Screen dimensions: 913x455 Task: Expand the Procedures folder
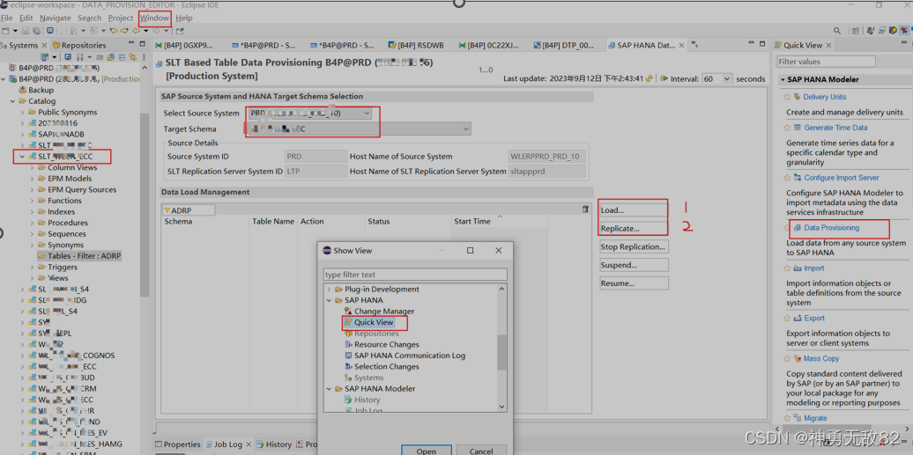tap(32, 223)
